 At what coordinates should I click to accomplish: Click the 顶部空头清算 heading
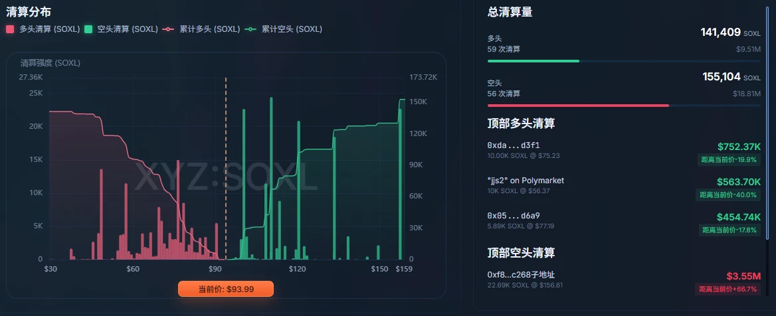[x=521, y=252]
